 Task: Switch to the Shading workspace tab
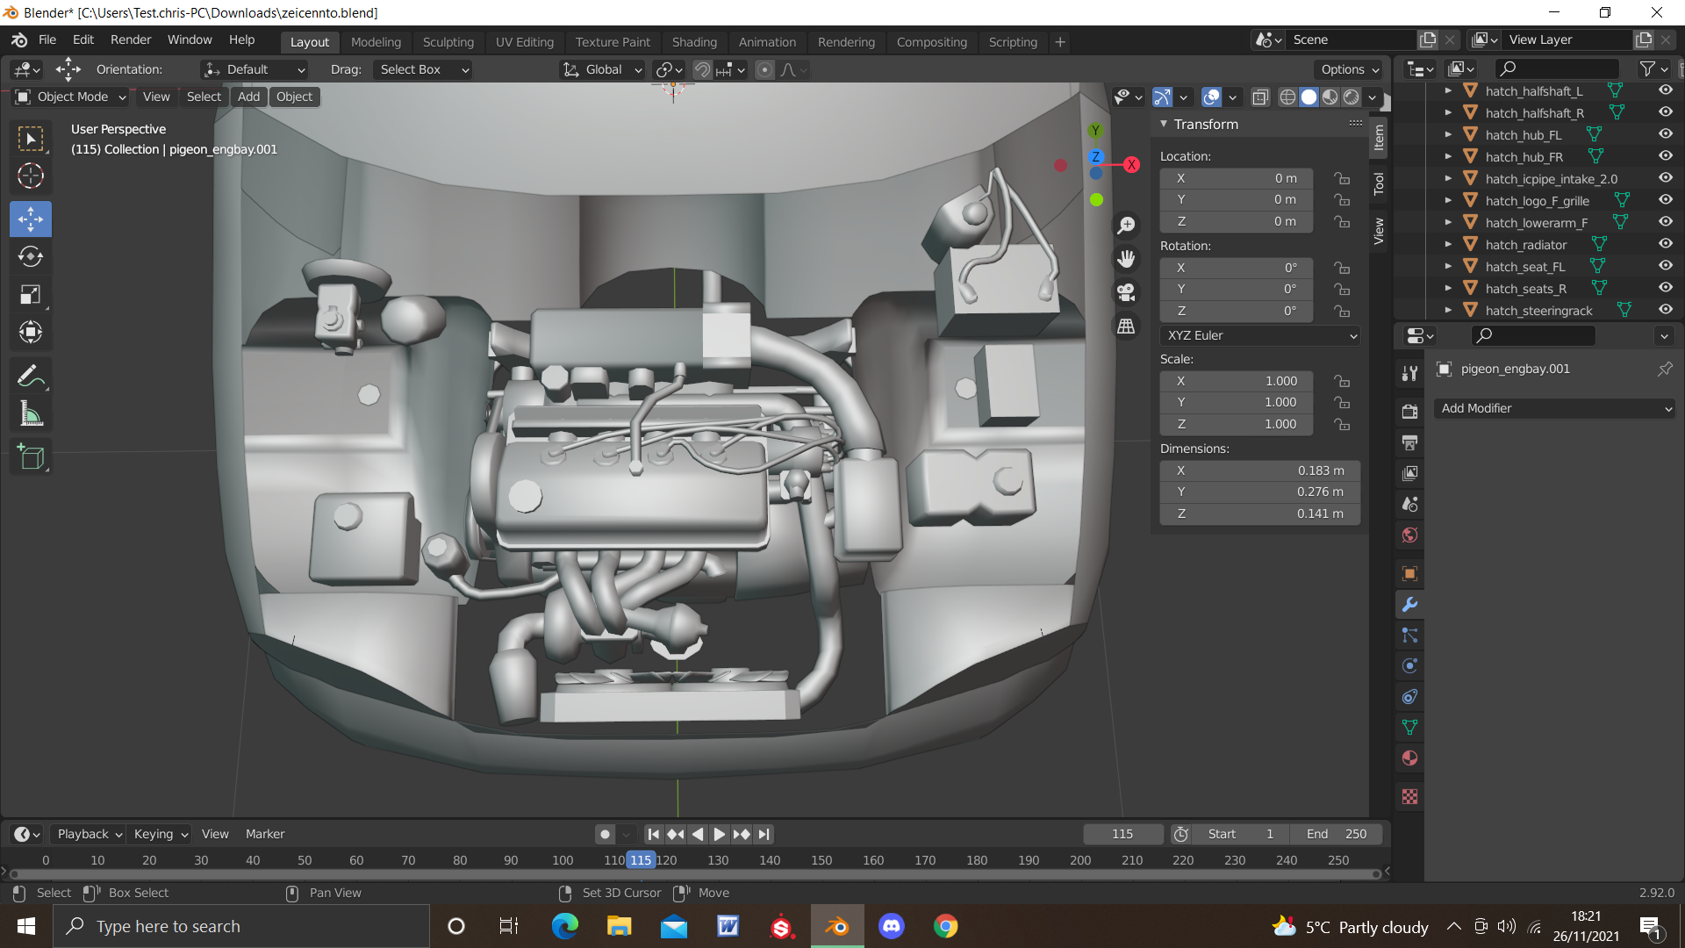pos(693,42)
